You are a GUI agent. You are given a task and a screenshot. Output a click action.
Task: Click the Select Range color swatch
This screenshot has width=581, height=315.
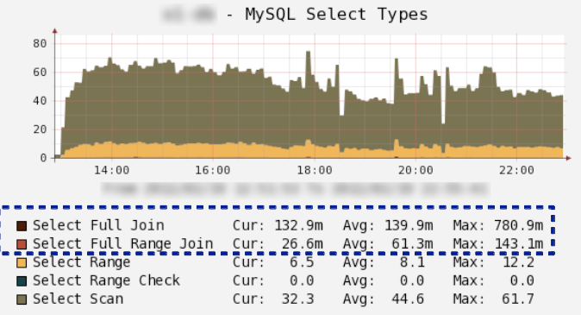[22, 262]
